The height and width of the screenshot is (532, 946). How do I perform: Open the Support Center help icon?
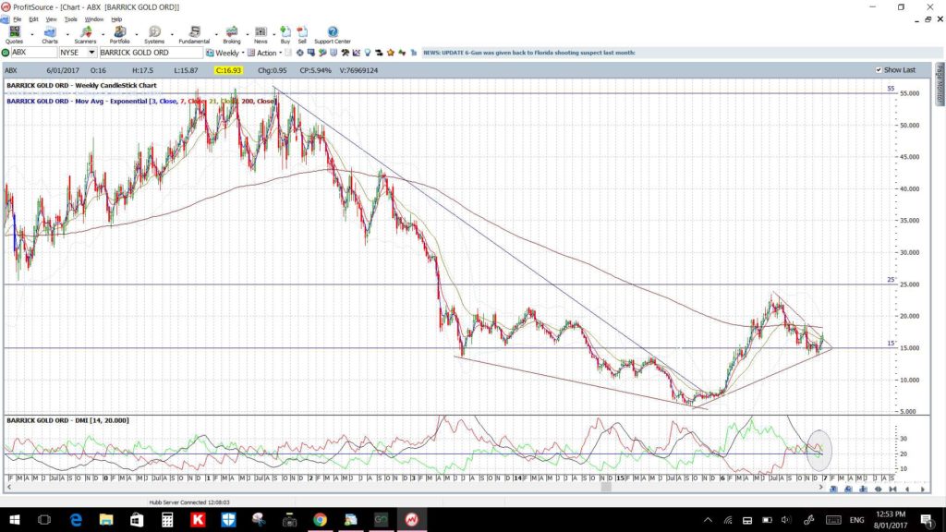coord(333,34)
